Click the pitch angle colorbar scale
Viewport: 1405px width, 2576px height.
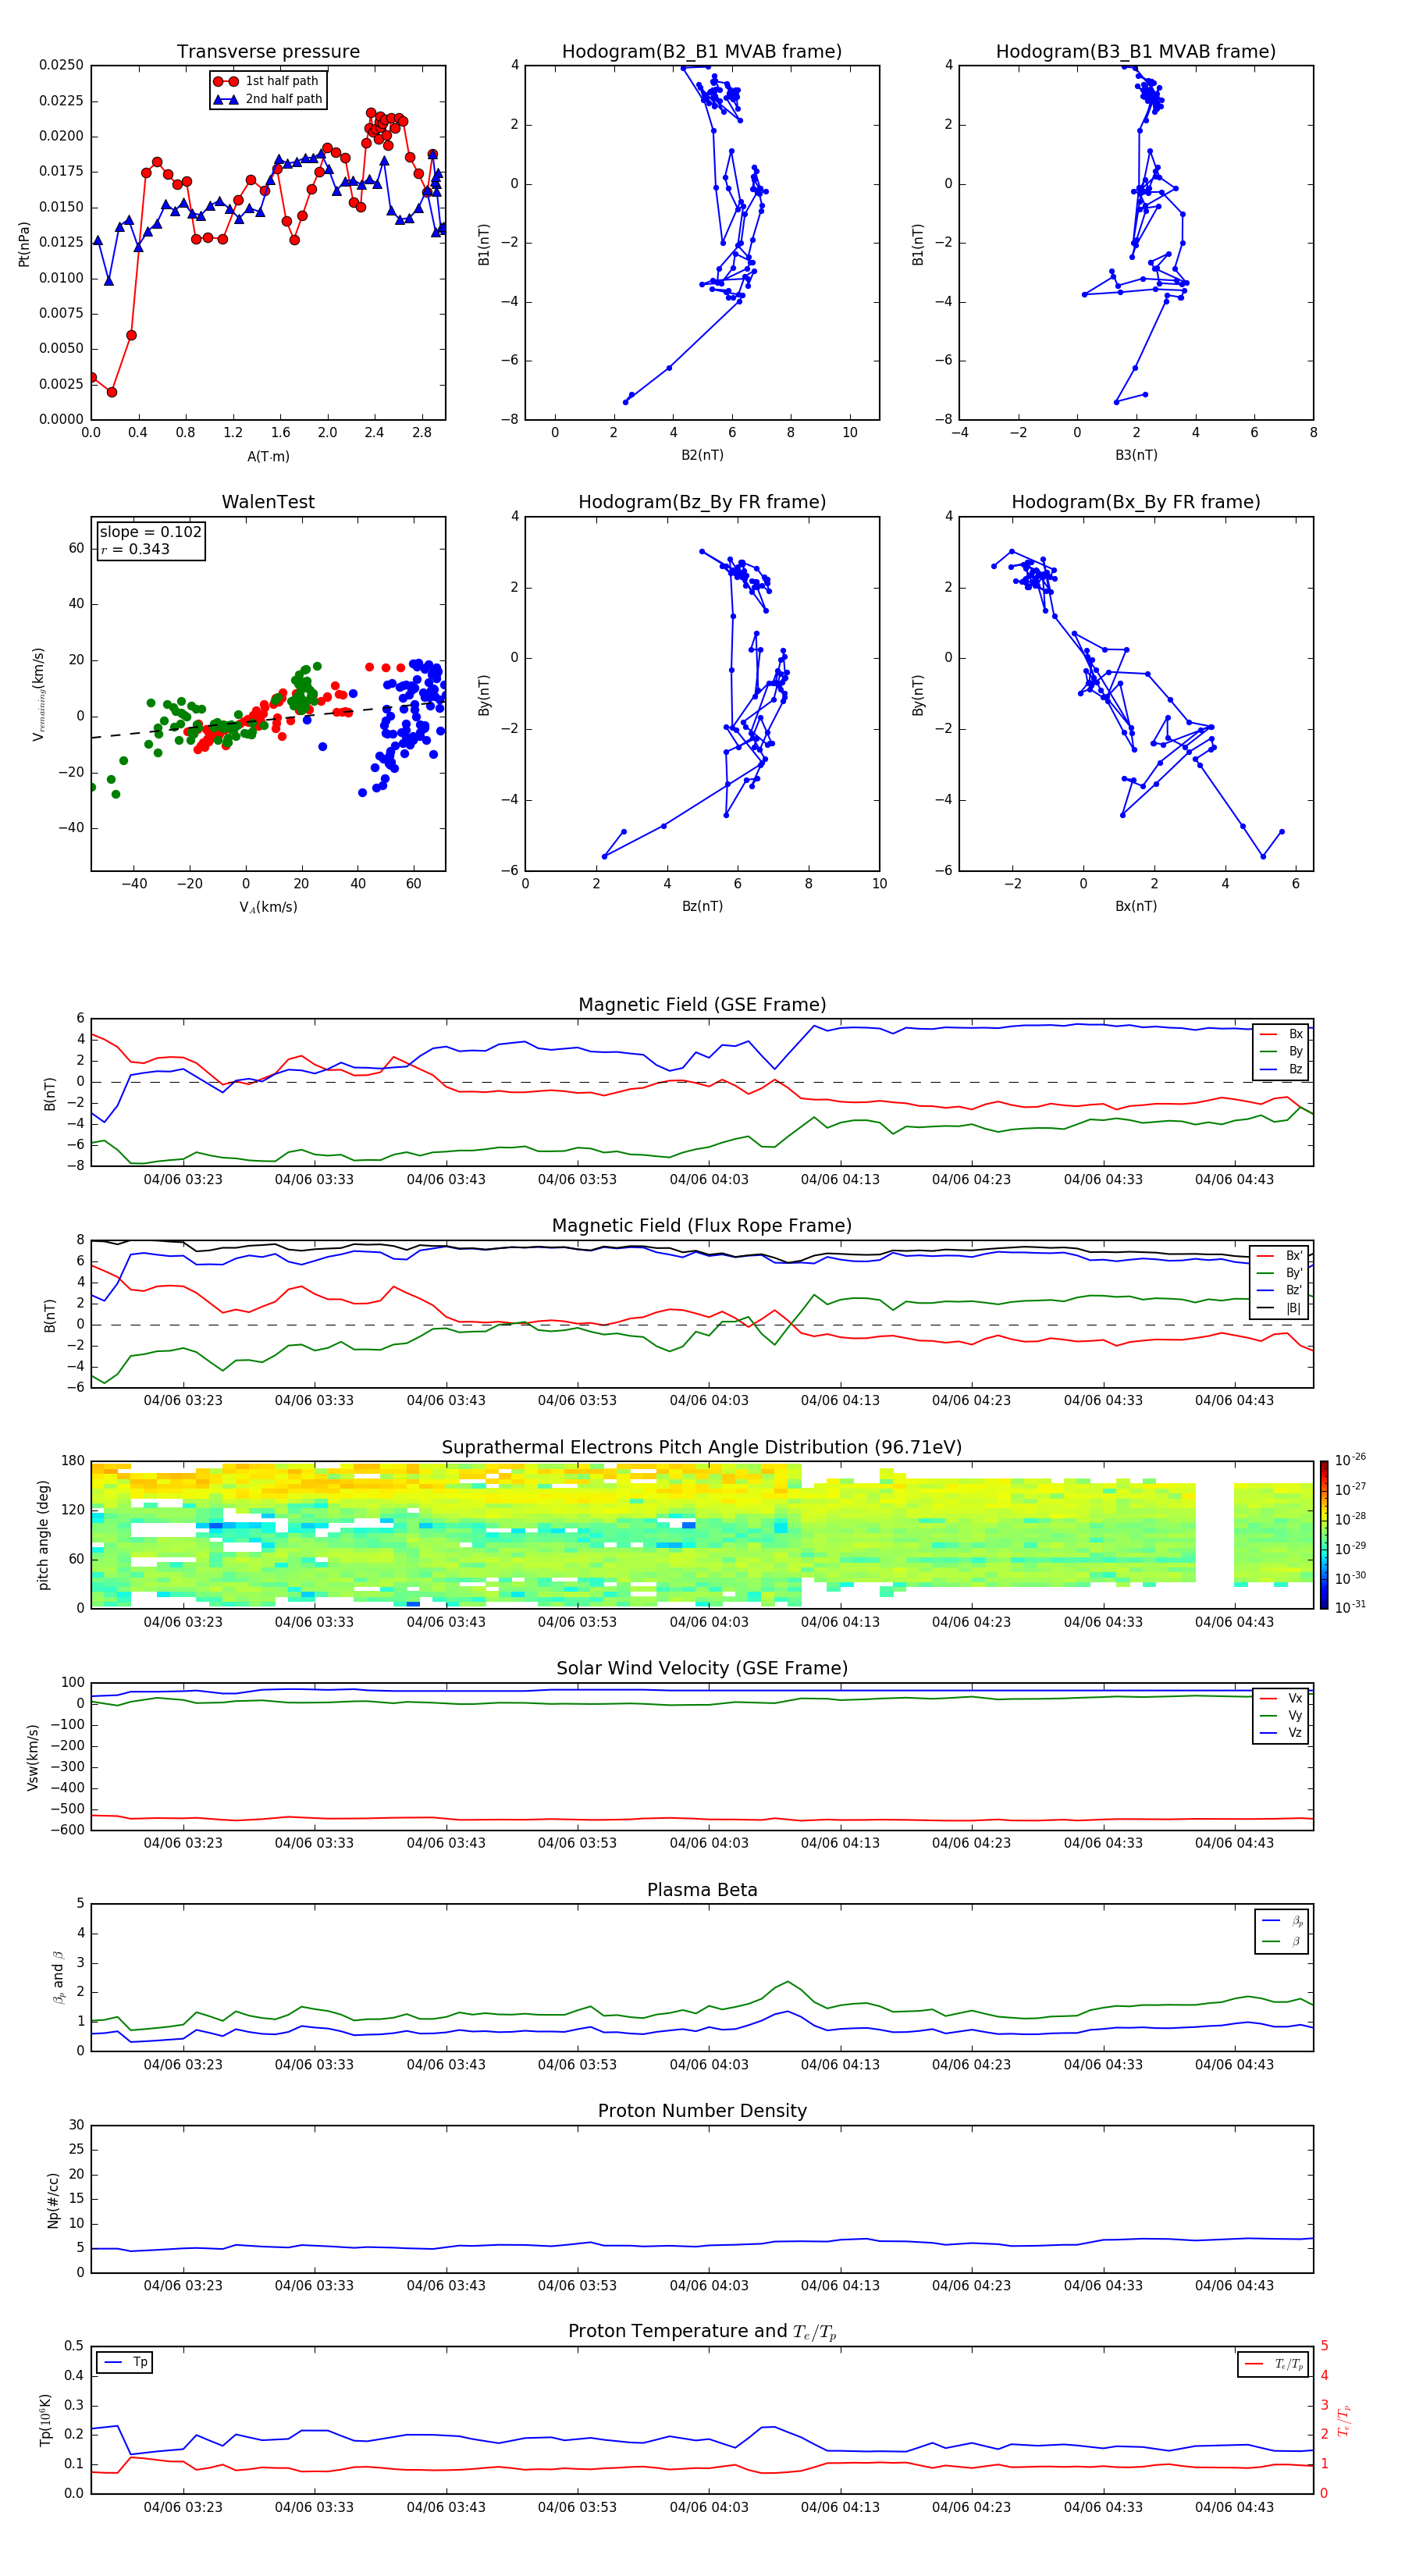point(1324,1535)
